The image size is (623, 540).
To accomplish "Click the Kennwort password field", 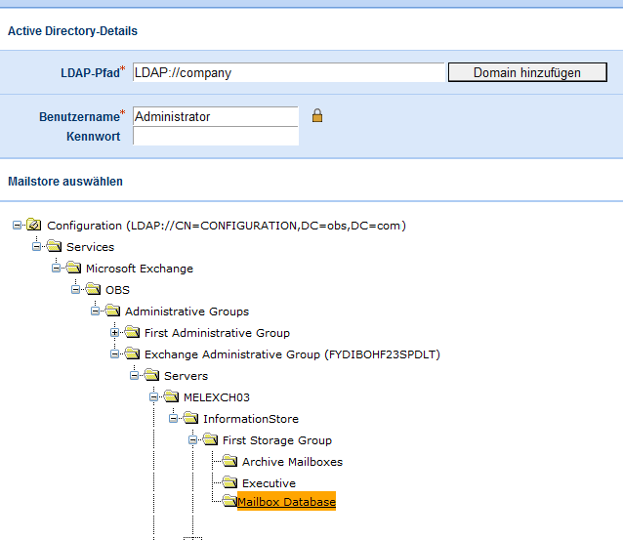I will [x=215, y=137].
